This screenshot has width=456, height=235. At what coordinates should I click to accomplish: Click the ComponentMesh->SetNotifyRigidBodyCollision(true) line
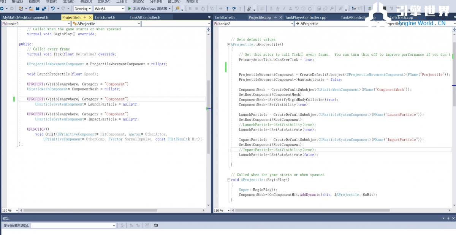pyautogui.click(x=288, y=99)
